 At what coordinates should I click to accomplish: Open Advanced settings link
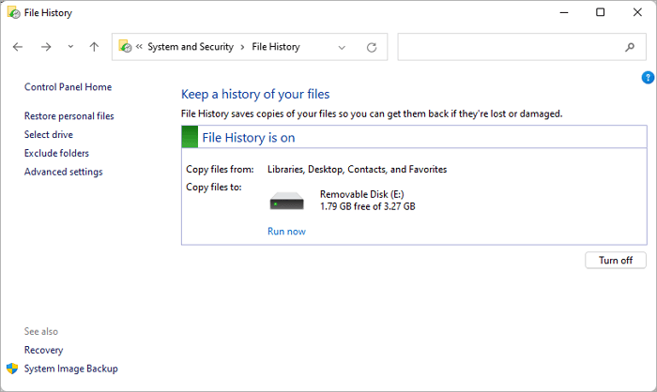coord(63,172)
